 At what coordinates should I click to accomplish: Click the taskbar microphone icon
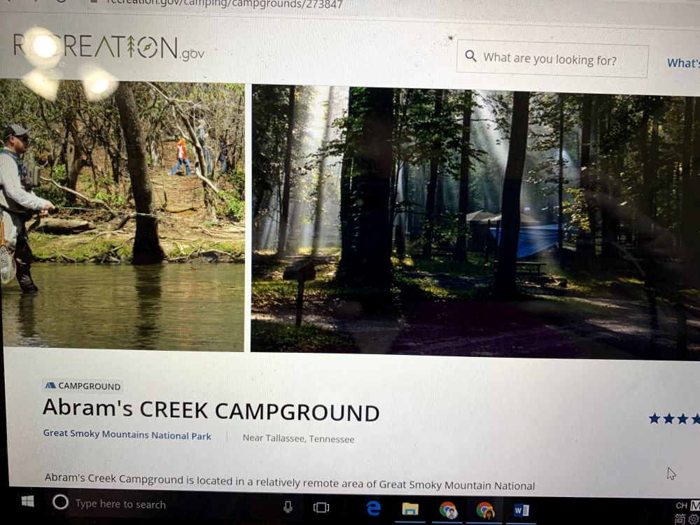(x=288, y=506)
